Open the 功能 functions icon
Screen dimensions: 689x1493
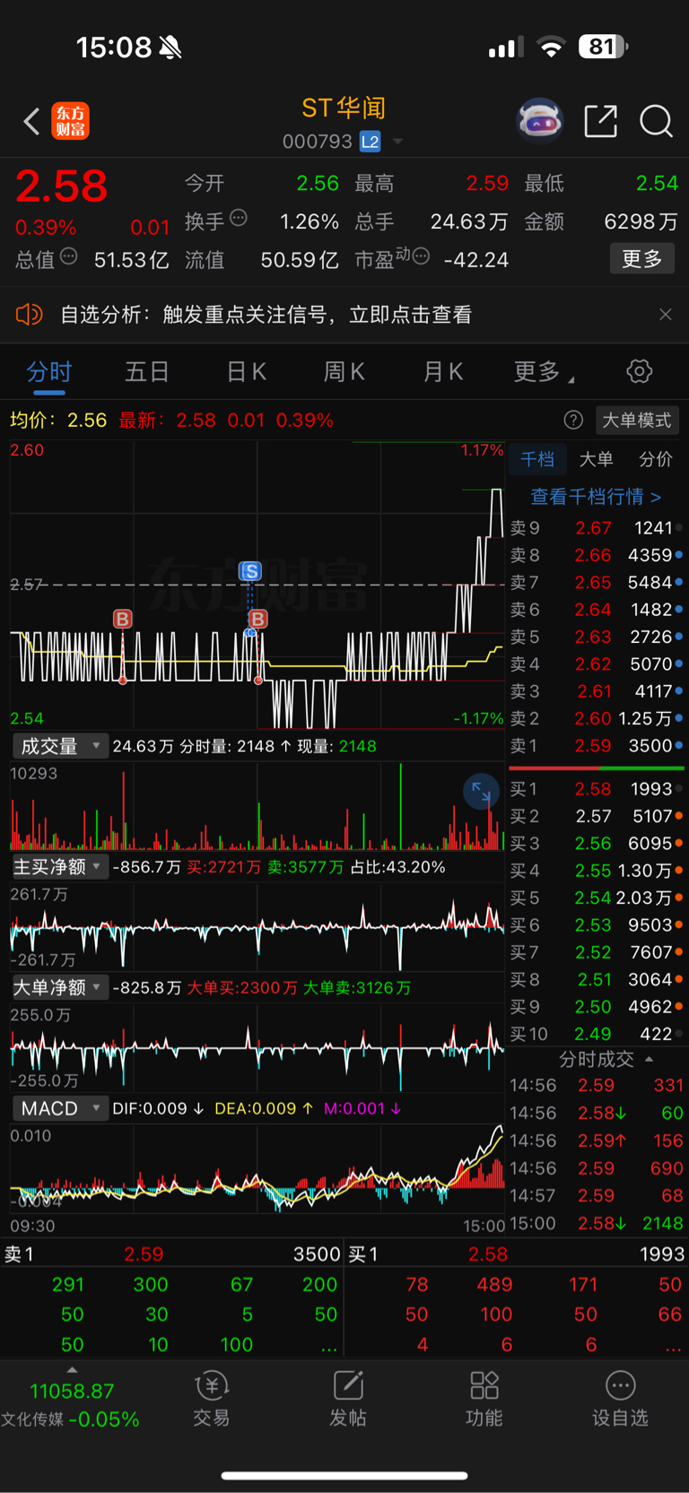[484, 1398]
